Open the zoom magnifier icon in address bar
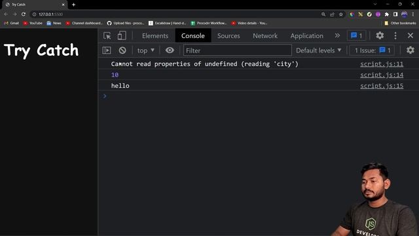 323,14
